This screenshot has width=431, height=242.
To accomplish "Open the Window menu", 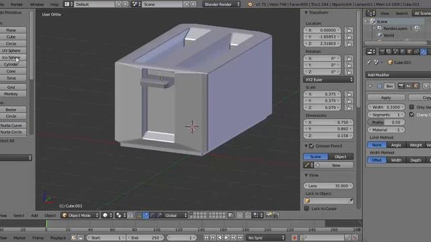I will click(x=36, y=5).
